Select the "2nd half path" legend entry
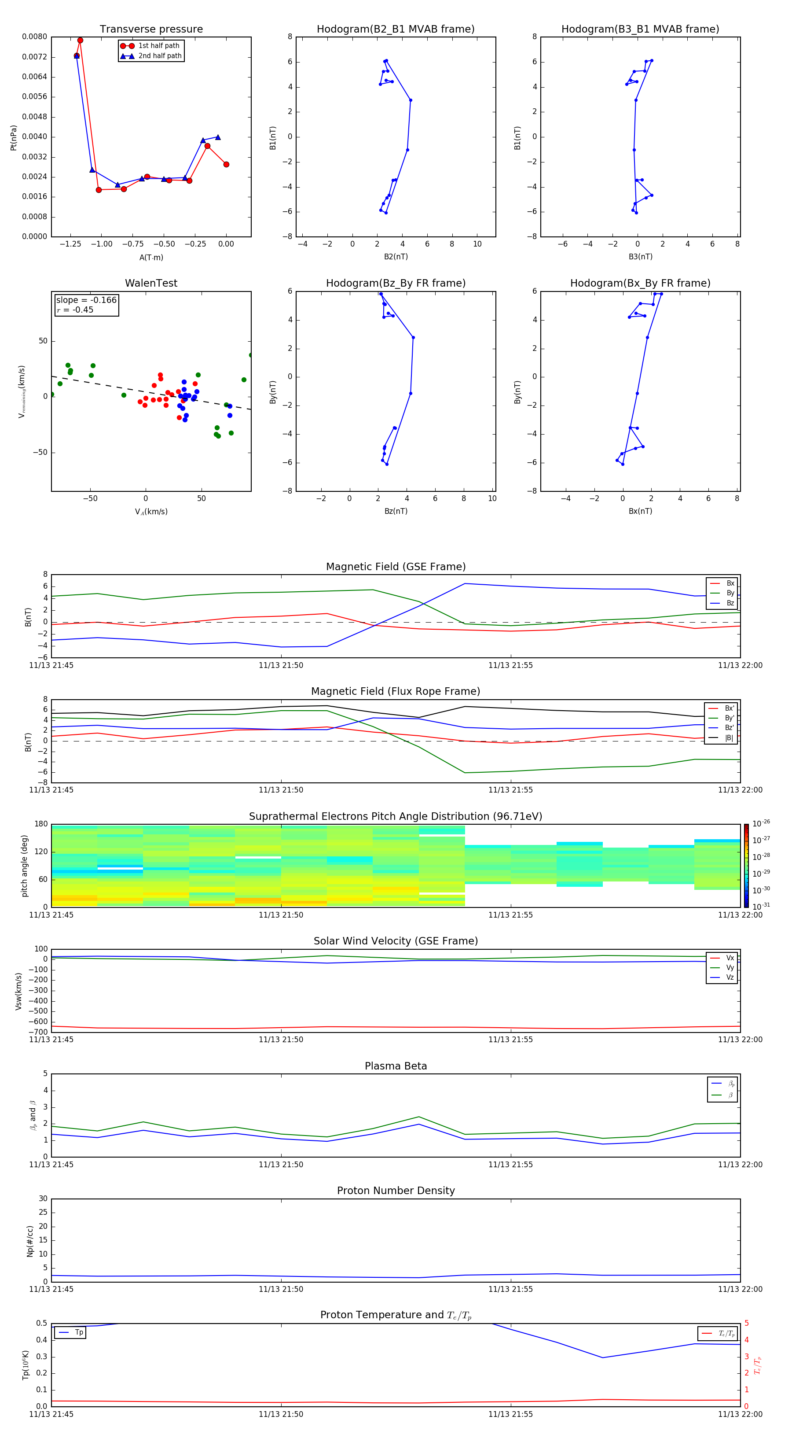792x1453 pixels. click(151, 56)
